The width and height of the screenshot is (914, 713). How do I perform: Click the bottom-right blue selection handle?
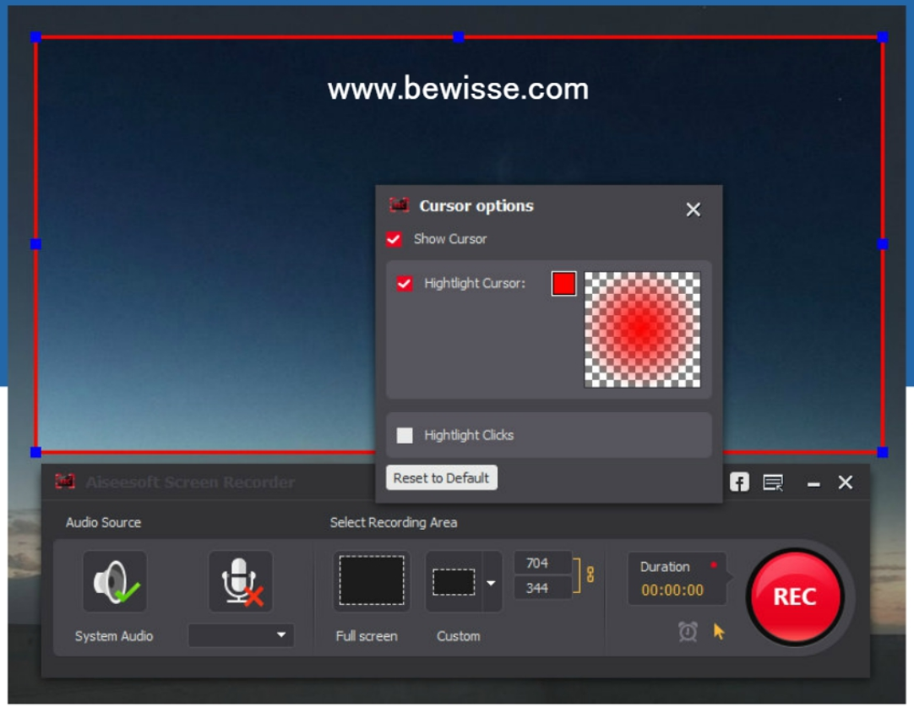tap(883, 452)
